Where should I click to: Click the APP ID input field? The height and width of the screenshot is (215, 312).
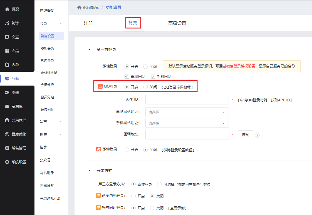(x=187, y=100)
